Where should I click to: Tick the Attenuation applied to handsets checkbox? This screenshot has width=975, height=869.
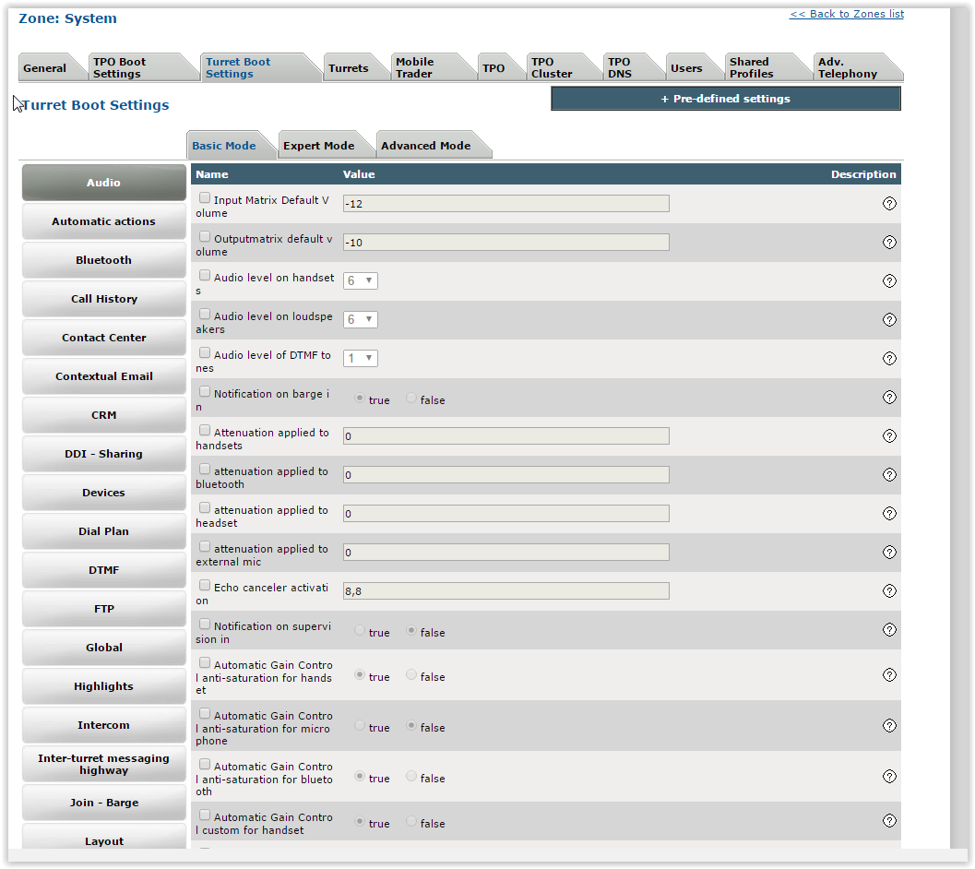(205, 430)
